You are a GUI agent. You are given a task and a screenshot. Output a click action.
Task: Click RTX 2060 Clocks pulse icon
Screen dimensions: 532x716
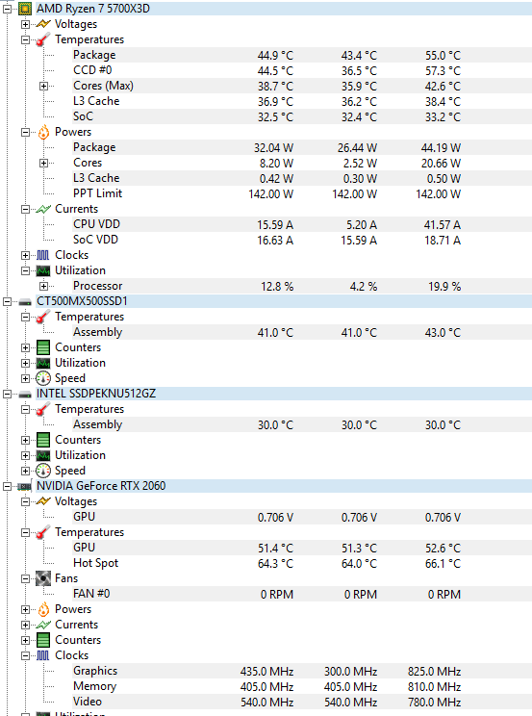[x=43, y=655]
